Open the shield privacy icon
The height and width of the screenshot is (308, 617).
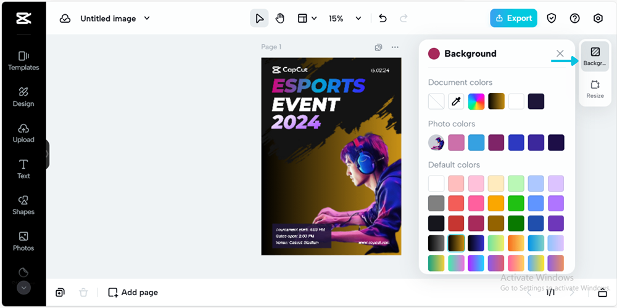click(x=552, y=18)
